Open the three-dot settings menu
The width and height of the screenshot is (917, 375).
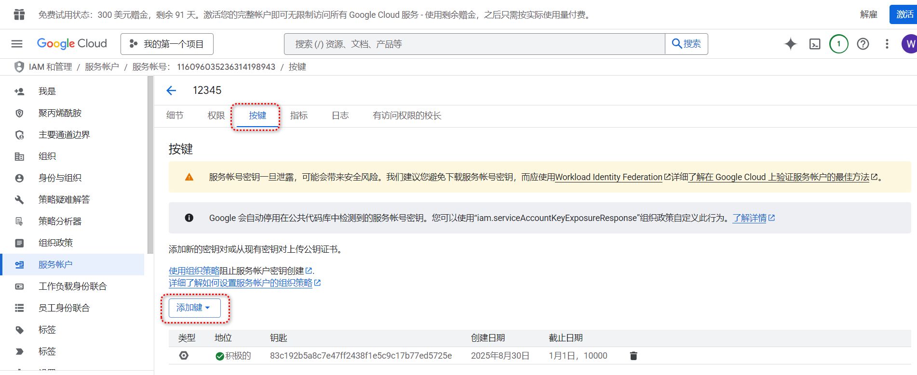tap(887, 44)
